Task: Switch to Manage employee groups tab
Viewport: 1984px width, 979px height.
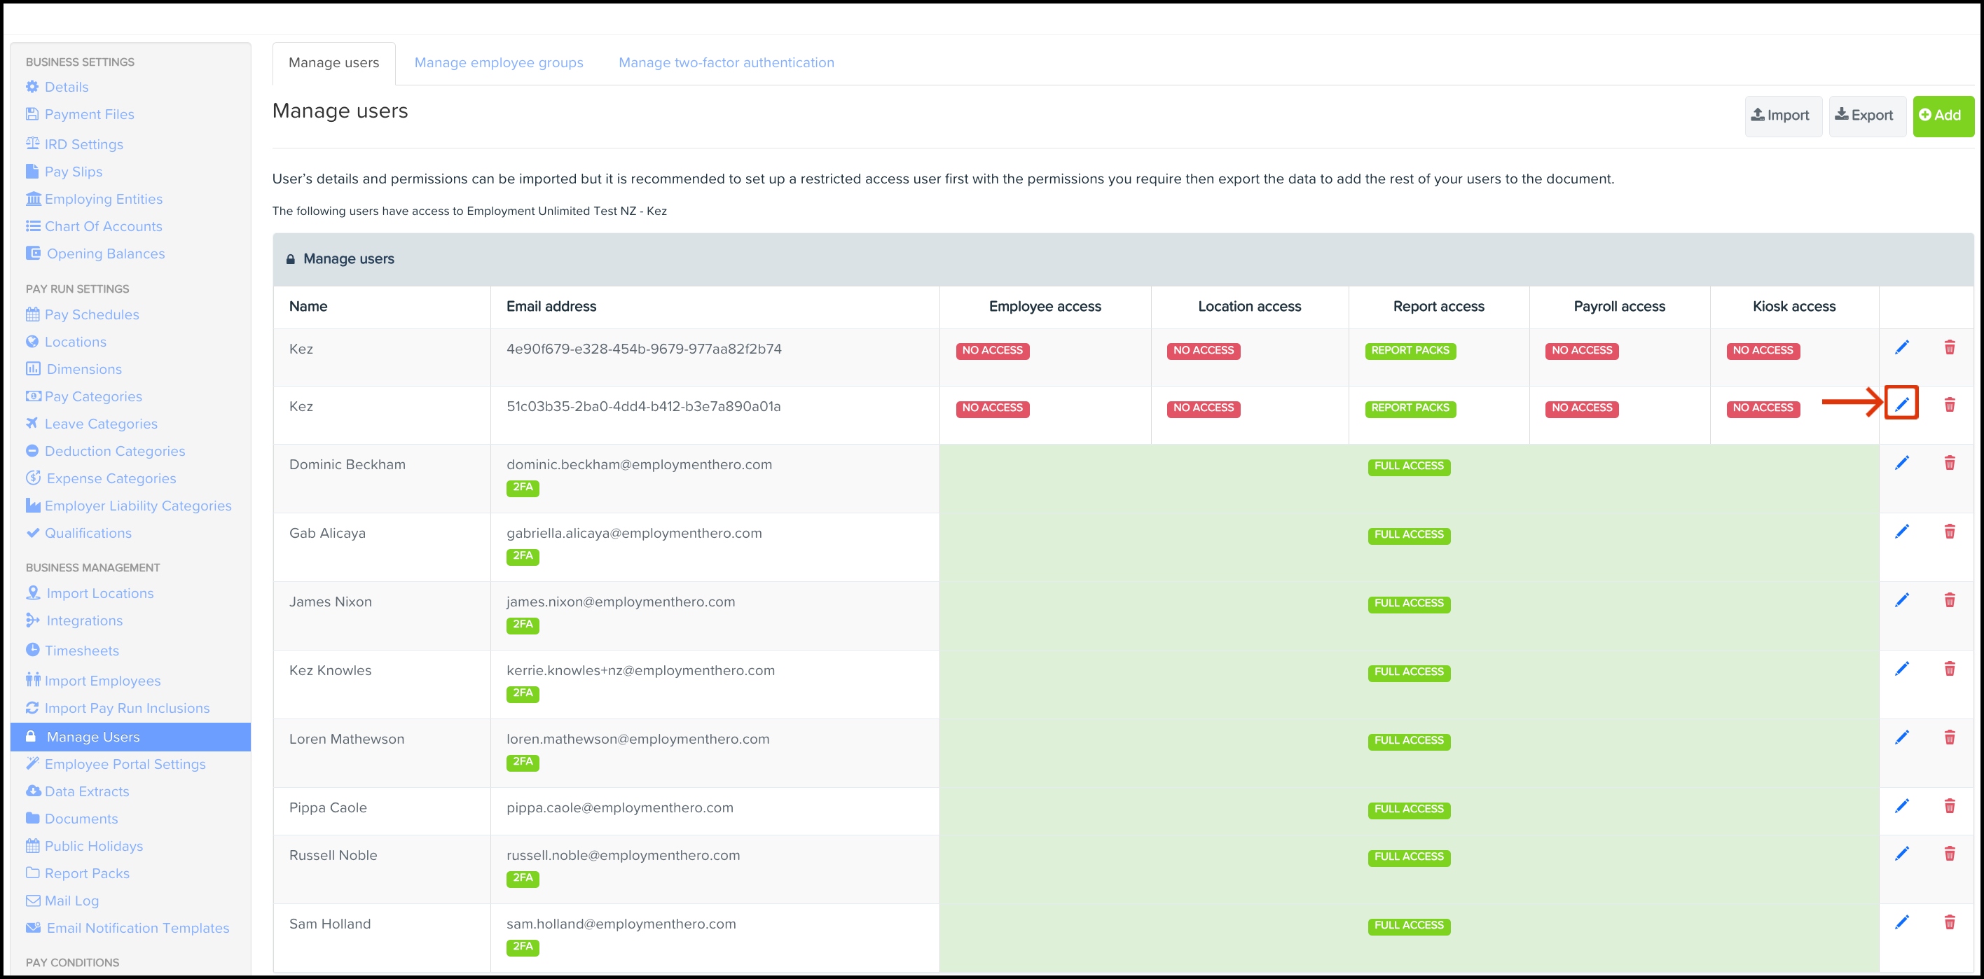Action: tap(498, 63)
